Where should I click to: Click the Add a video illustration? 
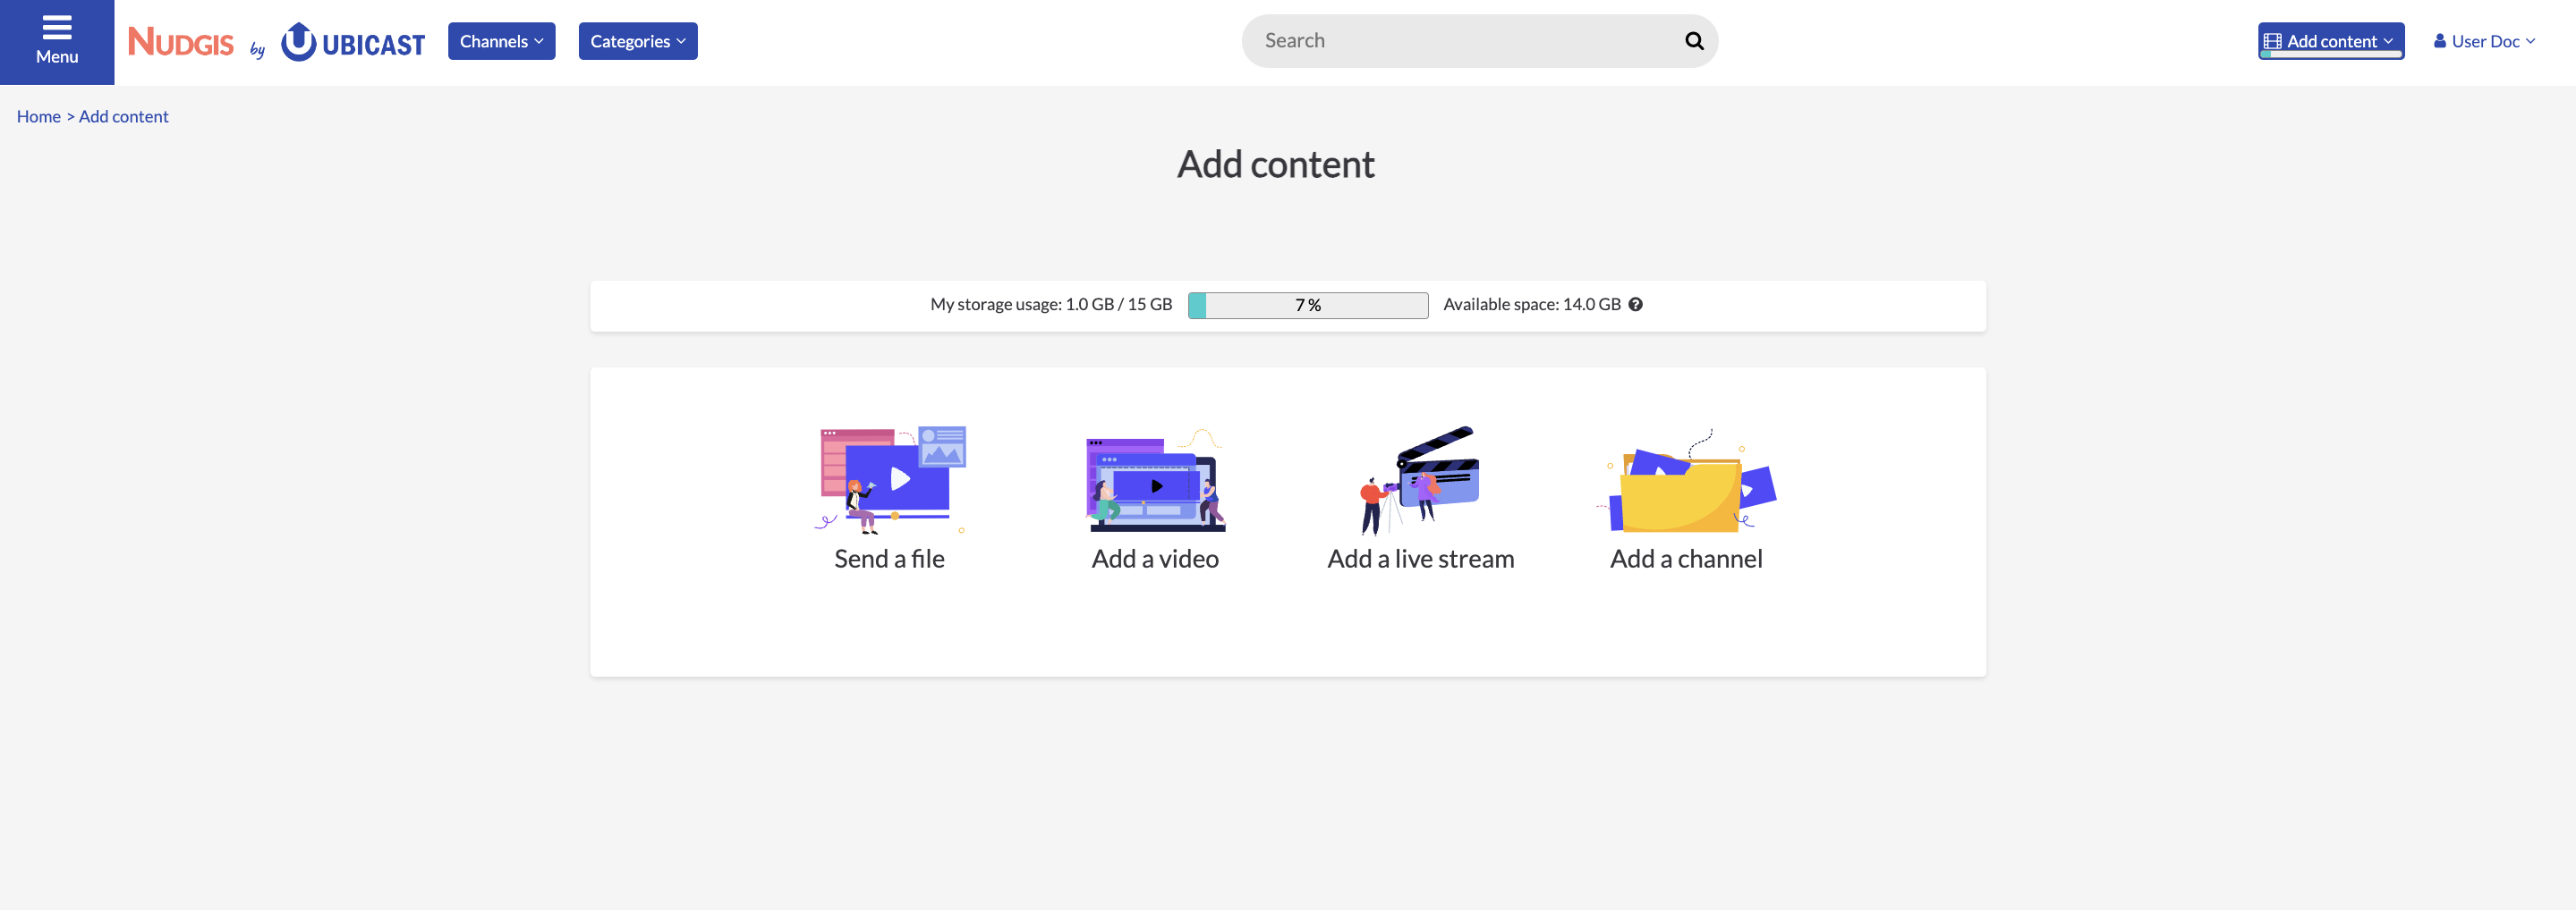[x=1155, y=480]
